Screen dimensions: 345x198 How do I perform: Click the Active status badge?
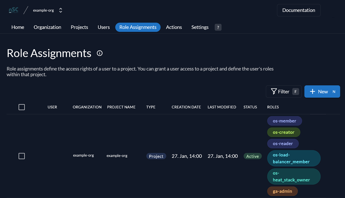pos(252,156)
